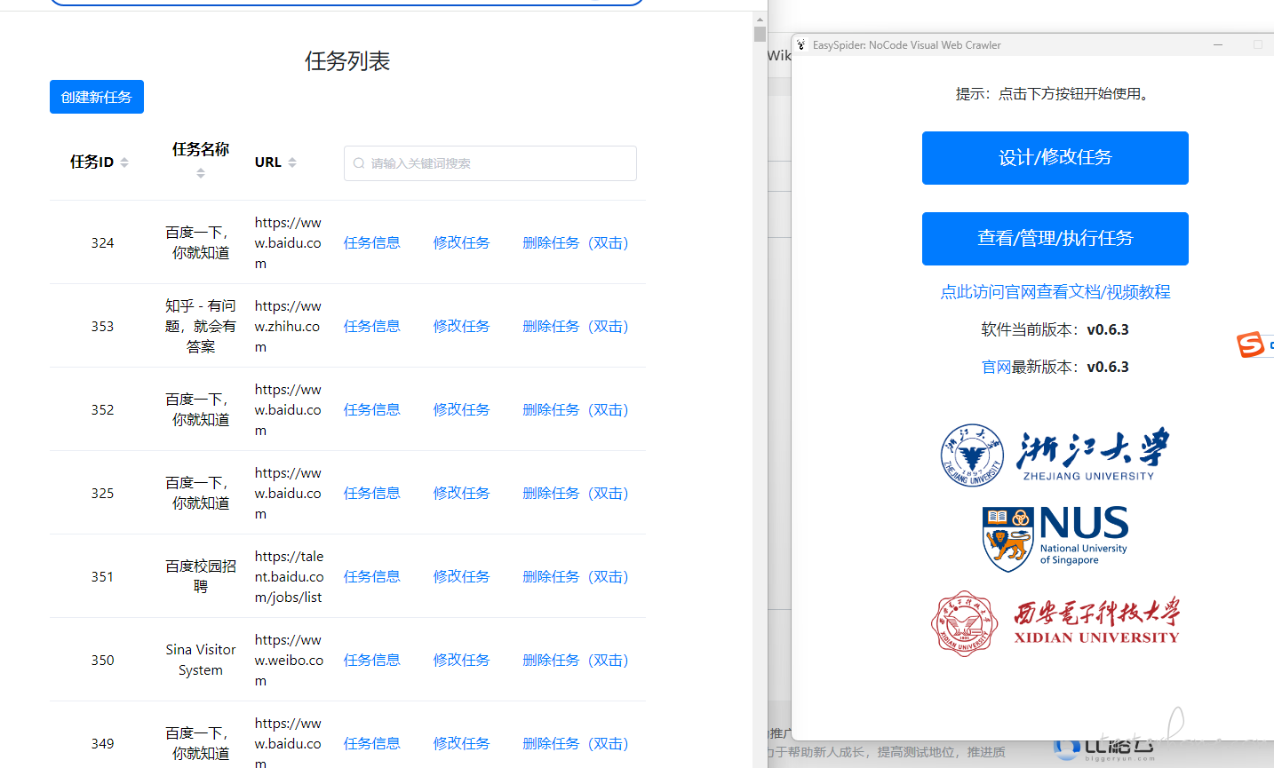The width and height of the screenshot is (1274, 768).
Task: Click 删除任务（双击） for task 349
Action: [x=576, y=743]
